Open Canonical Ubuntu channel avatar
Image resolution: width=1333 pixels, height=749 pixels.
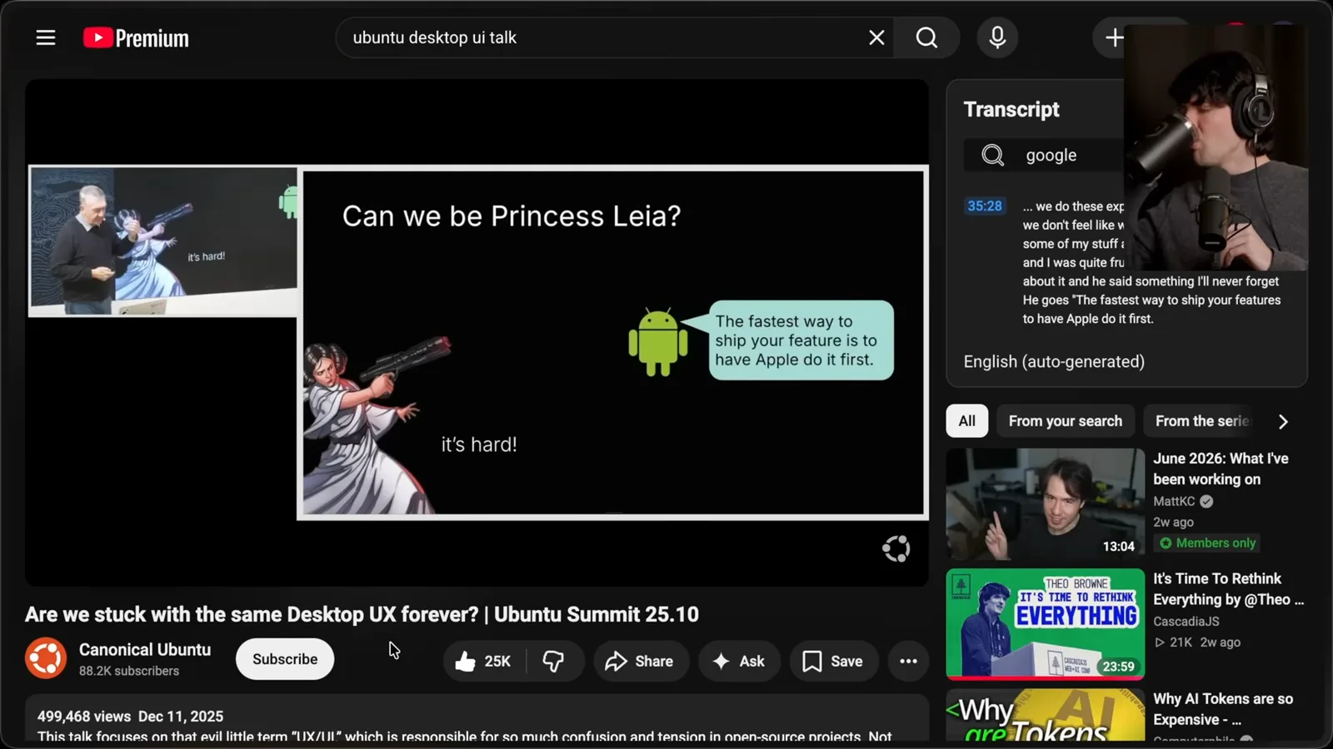[46, 658]
